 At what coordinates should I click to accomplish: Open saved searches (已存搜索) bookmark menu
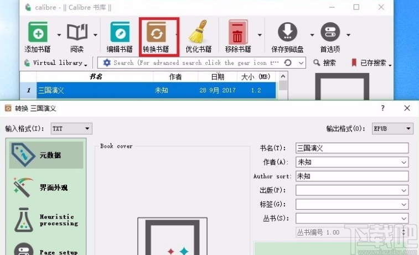tap(371, 63)
